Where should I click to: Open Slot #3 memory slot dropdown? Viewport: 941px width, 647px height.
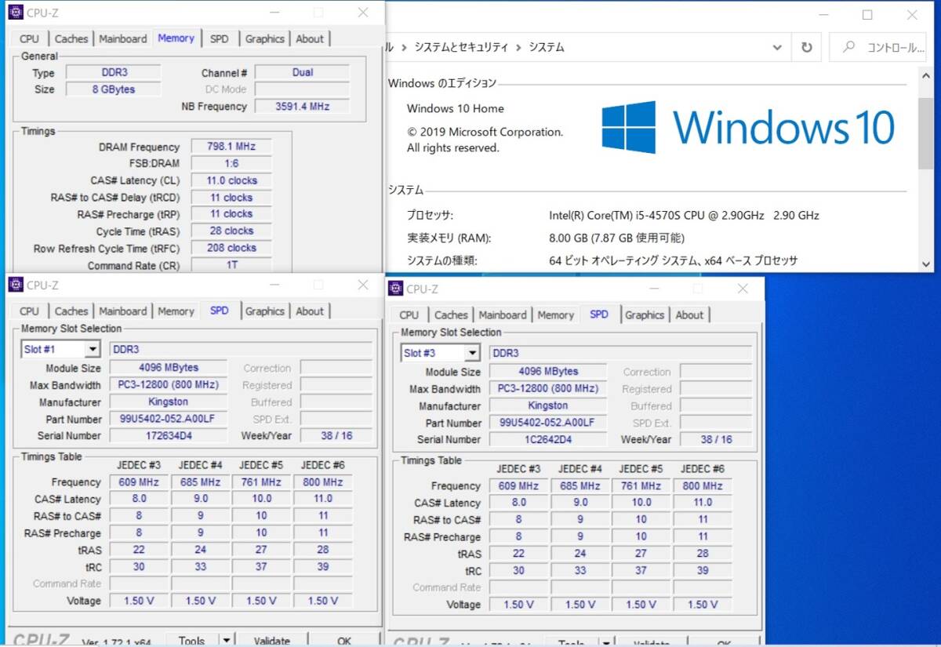point(473,353)
